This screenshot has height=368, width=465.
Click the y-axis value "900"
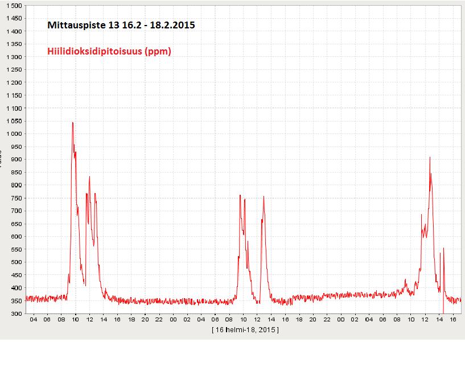17,160
